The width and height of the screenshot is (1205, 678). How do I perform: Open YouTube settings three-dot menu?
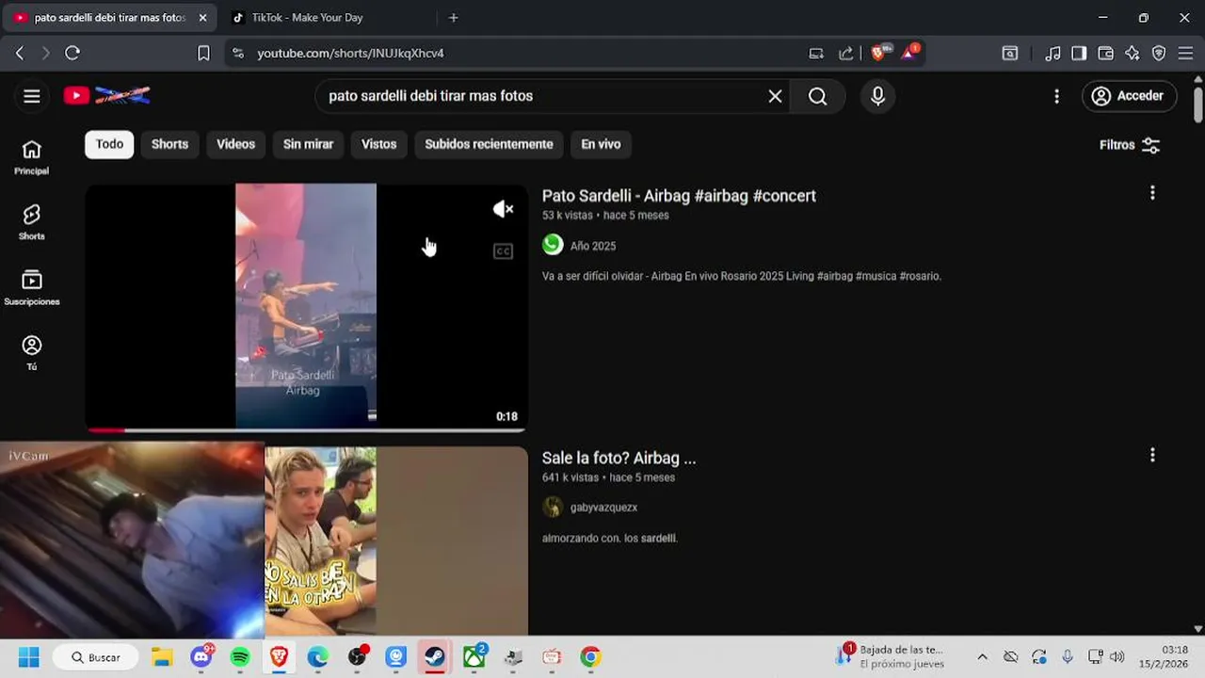pos(1056,96)
